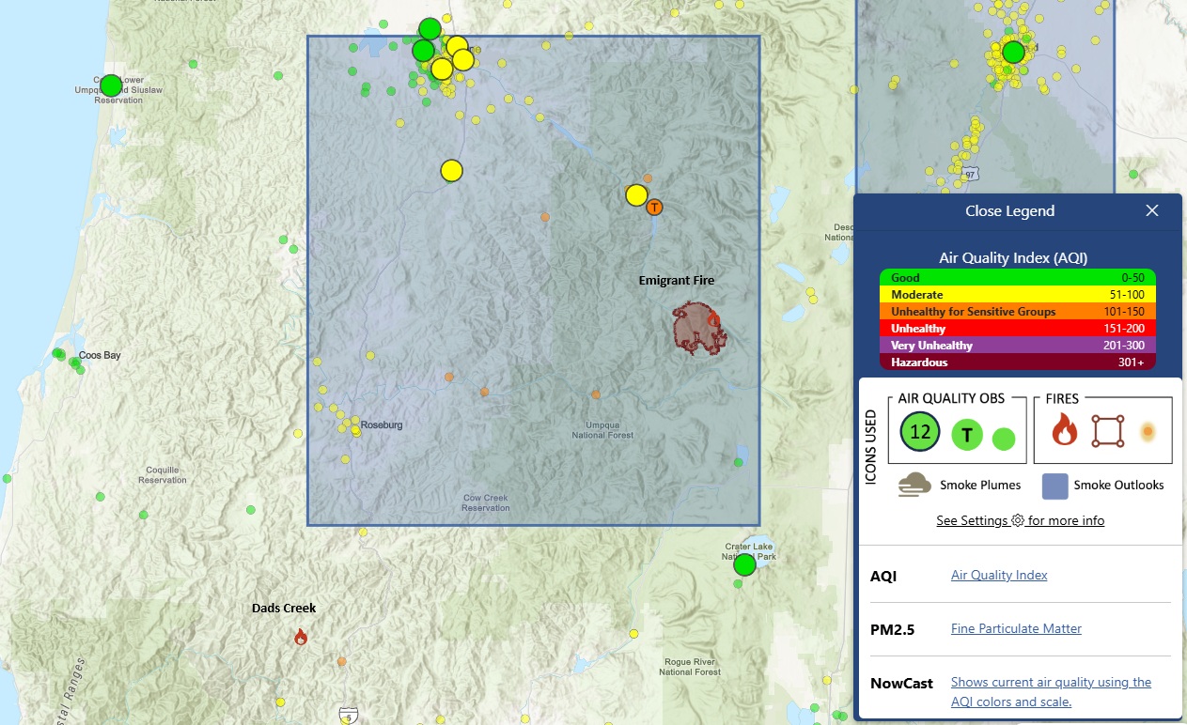Viewport: 1187px width, 725px height.
Task: Click the Air Quality Index (AQI) legend heading
Action: pyautogui.click(x=1013, y=257)
